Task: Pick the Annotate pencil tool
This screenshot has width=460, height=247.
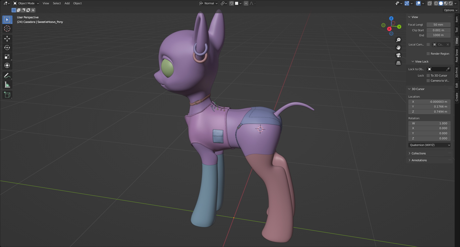Action: tap(7, 76)
